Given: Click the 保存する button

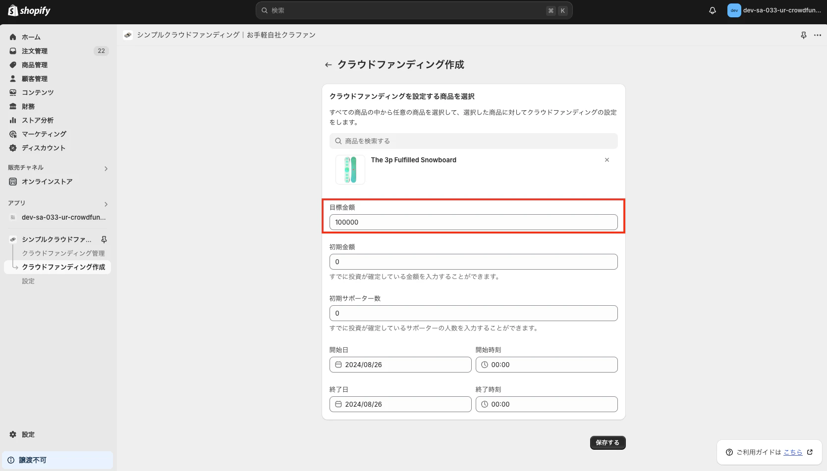Looking at the screenshot, I should (607, 442).
